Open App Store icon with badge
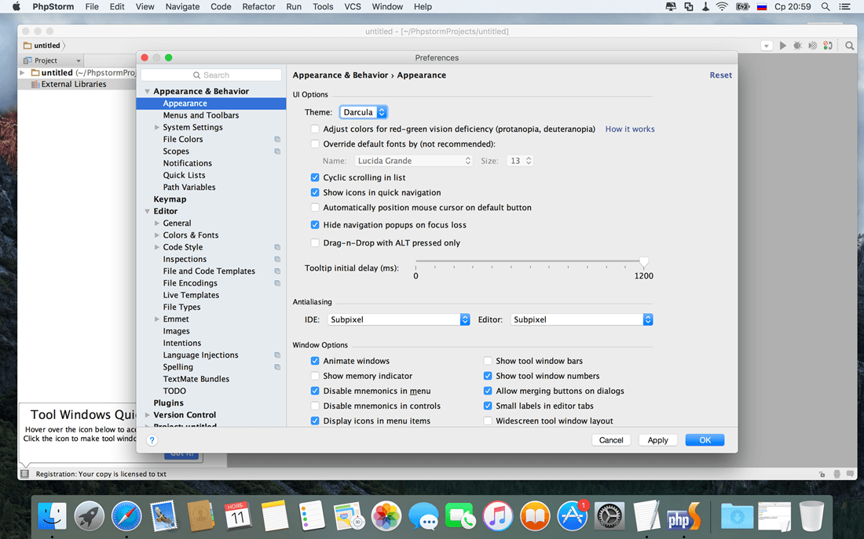The width and height of the screenshot is (864, 539). coord(572,516)
